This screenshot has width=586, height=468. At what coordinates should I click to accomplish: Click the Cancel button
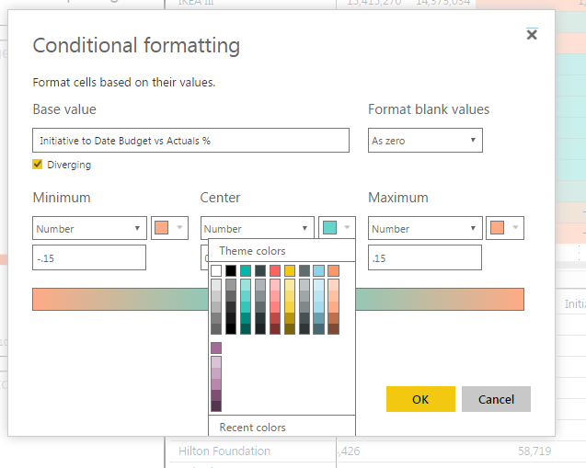(496, 399)
